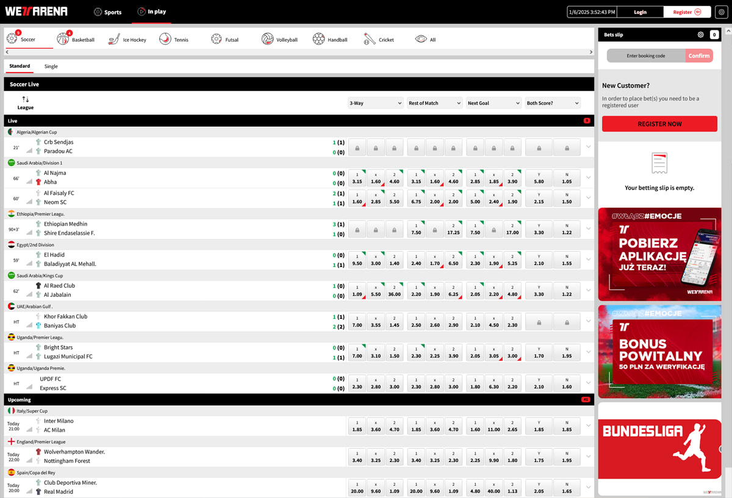Select the Soccer sport icon

click(12, 39)
